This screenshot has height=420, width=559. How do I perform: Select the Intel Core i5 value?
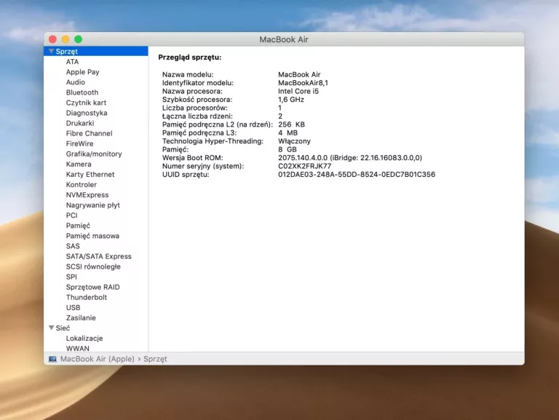click(x=298, y=91)
